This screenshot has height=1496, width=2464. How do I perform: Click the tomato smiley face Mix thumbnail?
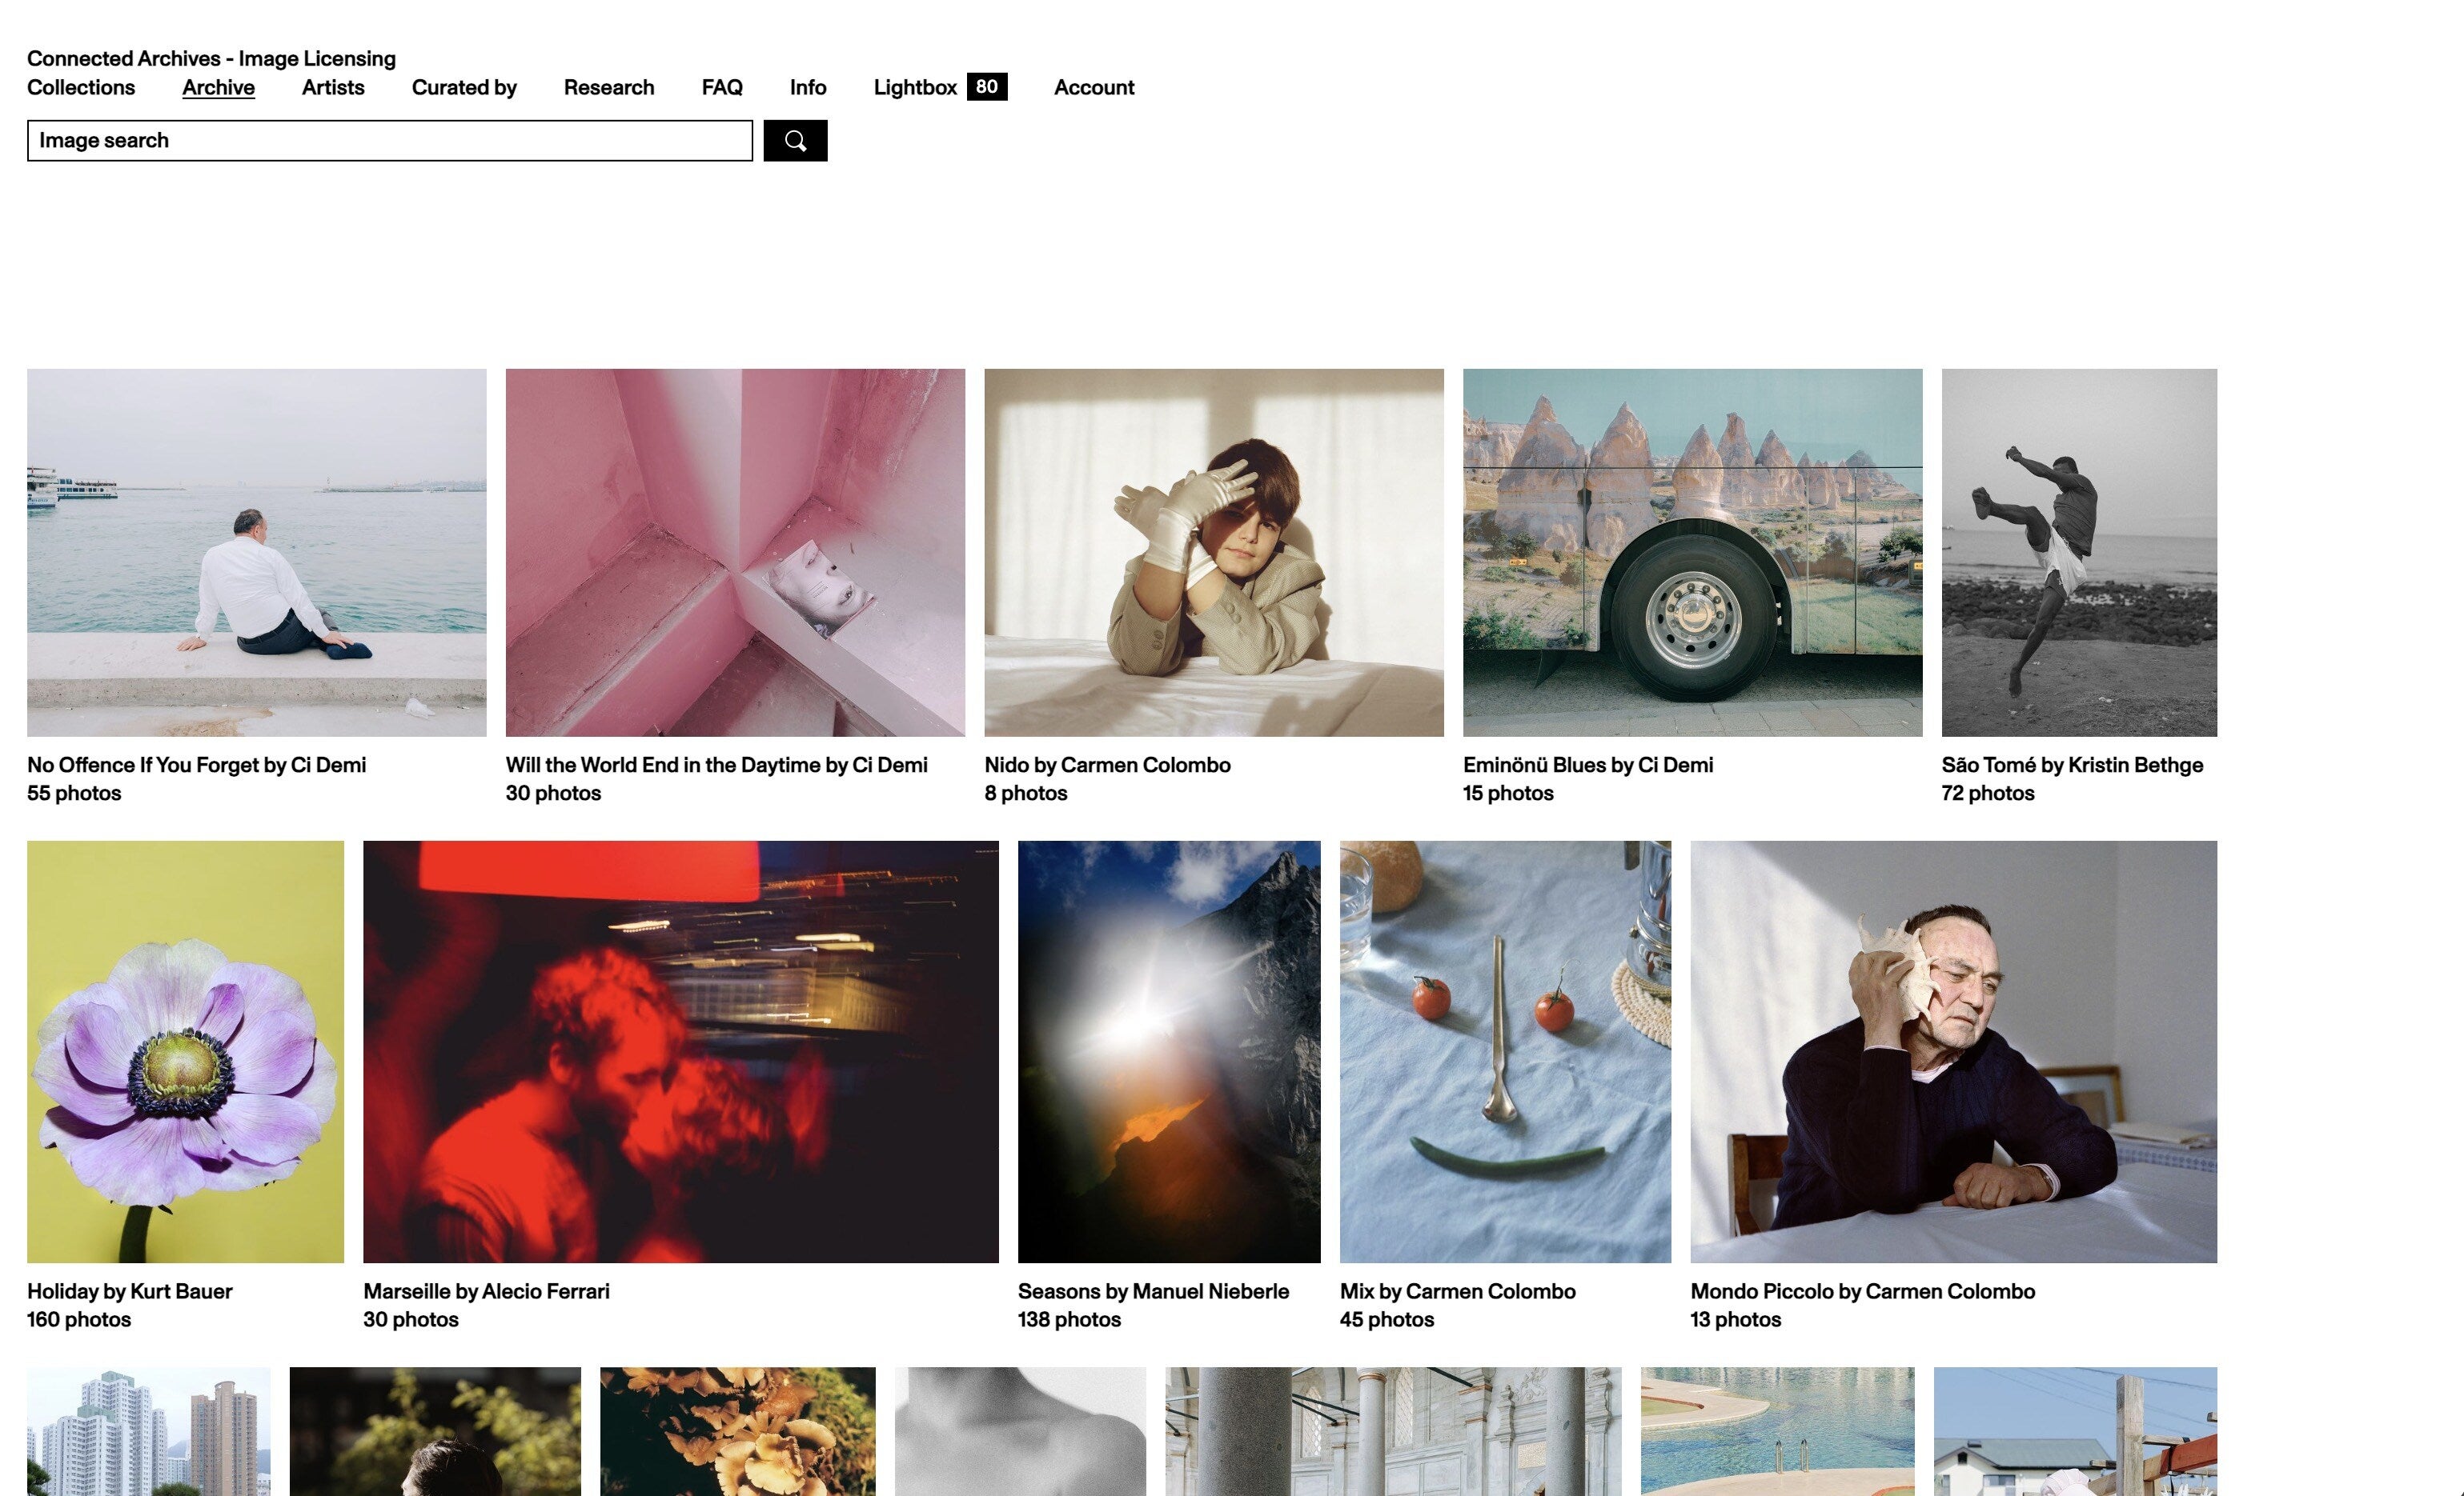[x=1504, y=1051]
